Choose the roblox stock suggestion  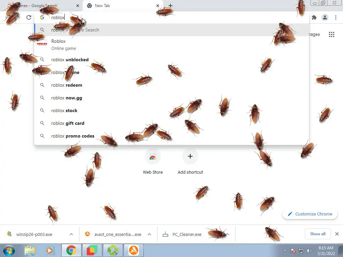[172, 110]
